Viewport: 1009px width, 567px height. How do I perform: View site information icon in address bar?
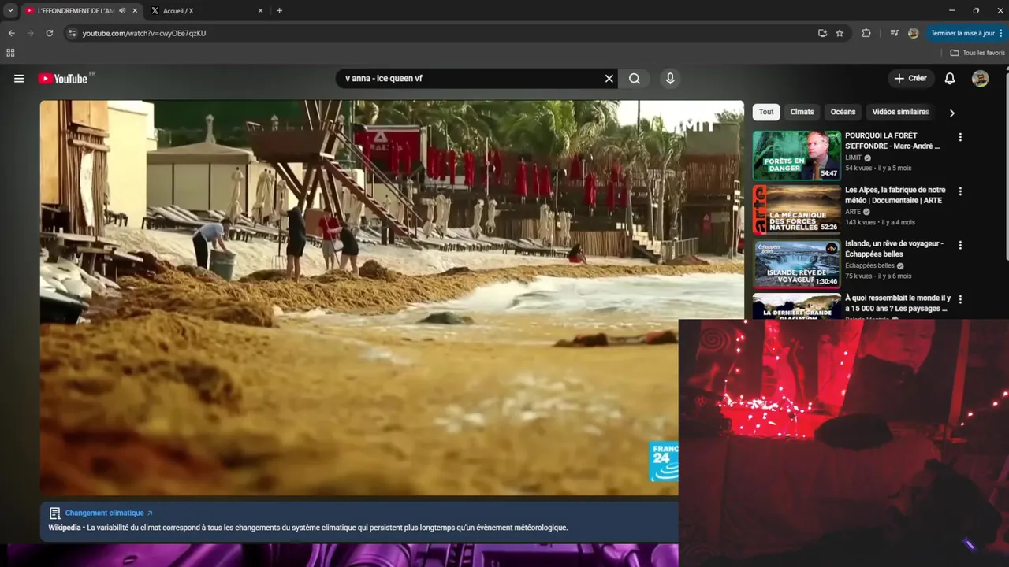[72, 33]
